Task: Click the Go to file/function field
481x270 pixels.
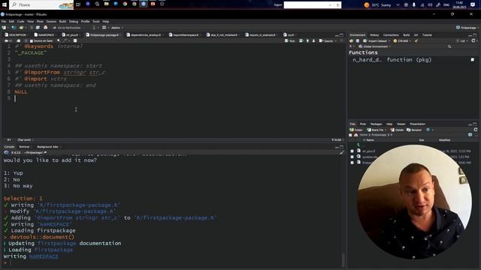Action: pyautogui.click(x=68, y=28)
